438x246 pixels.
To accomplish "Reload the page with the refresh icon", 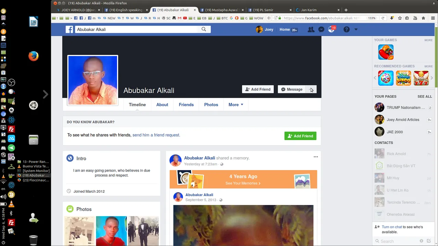I will click(x=383, y=18).
